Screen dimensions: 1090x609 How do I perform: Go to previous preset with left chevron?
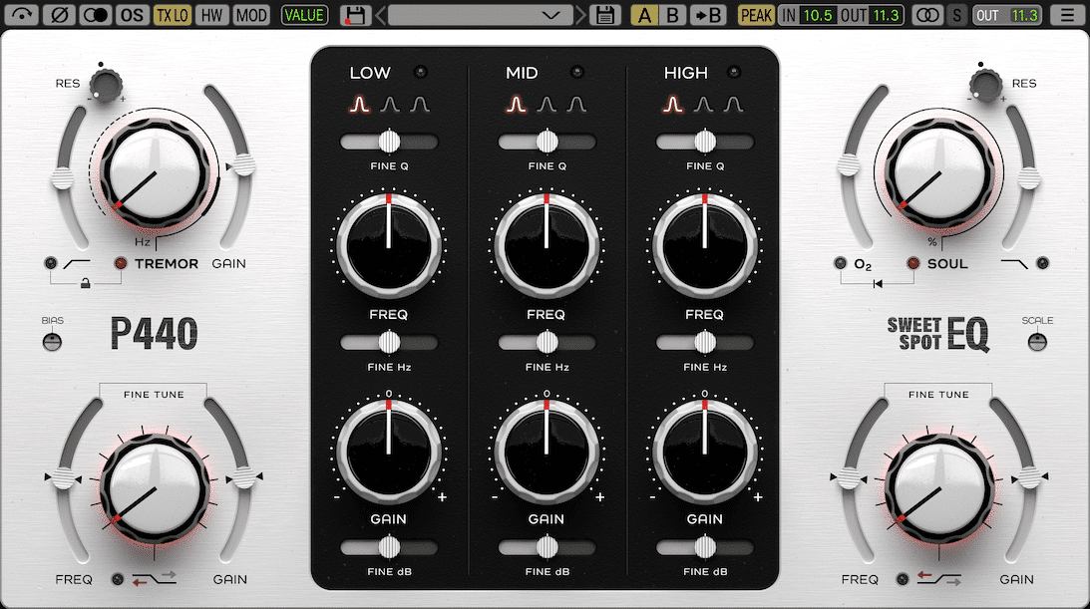point(379,15)
